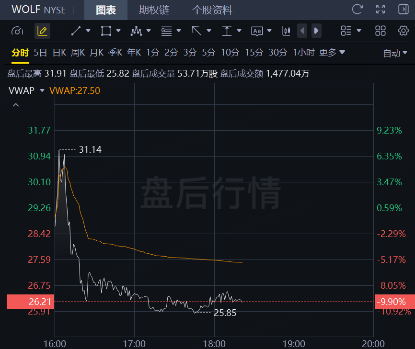Viewport: 415px width, 349px height.
Task: Choose the 15分 interval
Action: [254, 52]
